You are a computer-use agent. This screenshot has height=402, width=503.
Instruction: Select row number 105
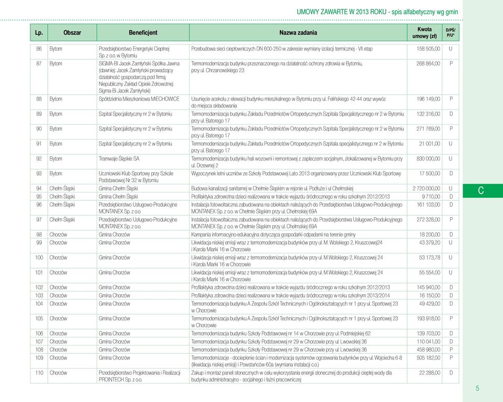click(x=39, y=318)
